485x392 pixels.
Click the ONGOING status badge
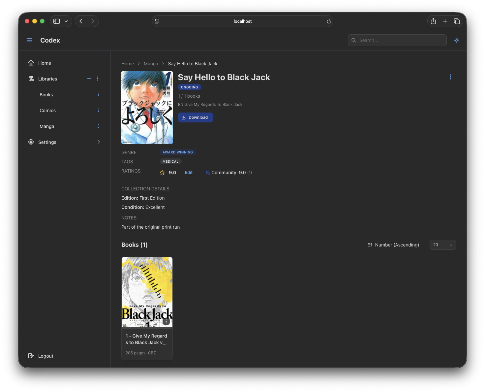tap(189, 87)
